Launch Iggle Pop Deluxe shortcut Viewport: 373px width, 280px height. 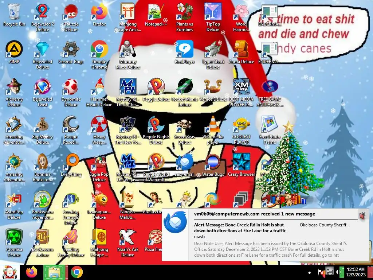pyautogui.click(x=99, y=168)
